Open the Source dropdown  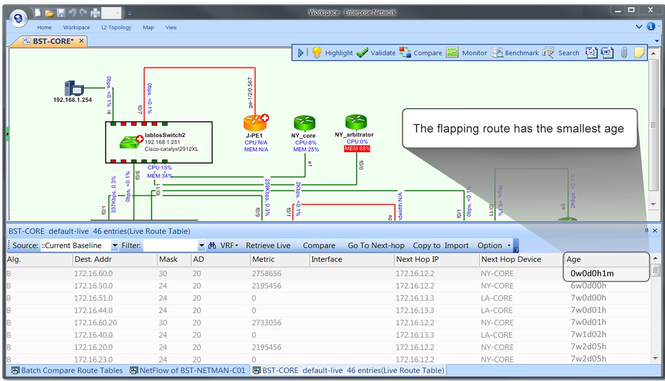[115, 245]
